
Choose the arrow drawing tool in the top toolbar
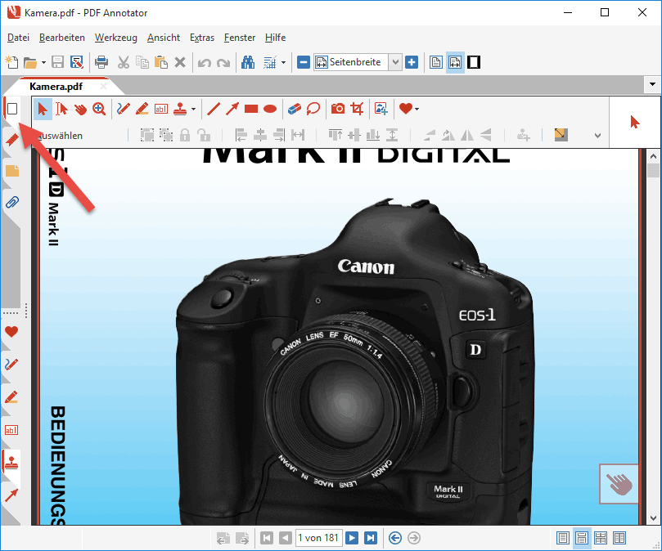[232, 109]
